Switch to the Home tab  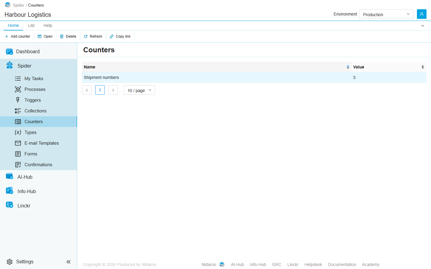(13, 25)
